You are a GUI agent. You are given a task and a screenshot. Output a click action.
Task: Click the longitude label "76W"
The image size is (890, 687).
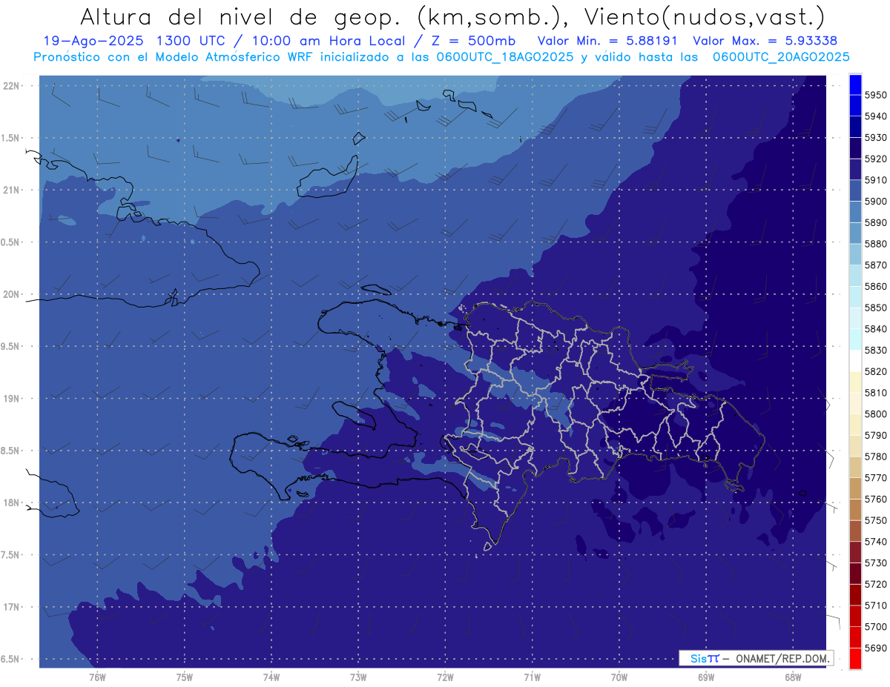[97, 677]
